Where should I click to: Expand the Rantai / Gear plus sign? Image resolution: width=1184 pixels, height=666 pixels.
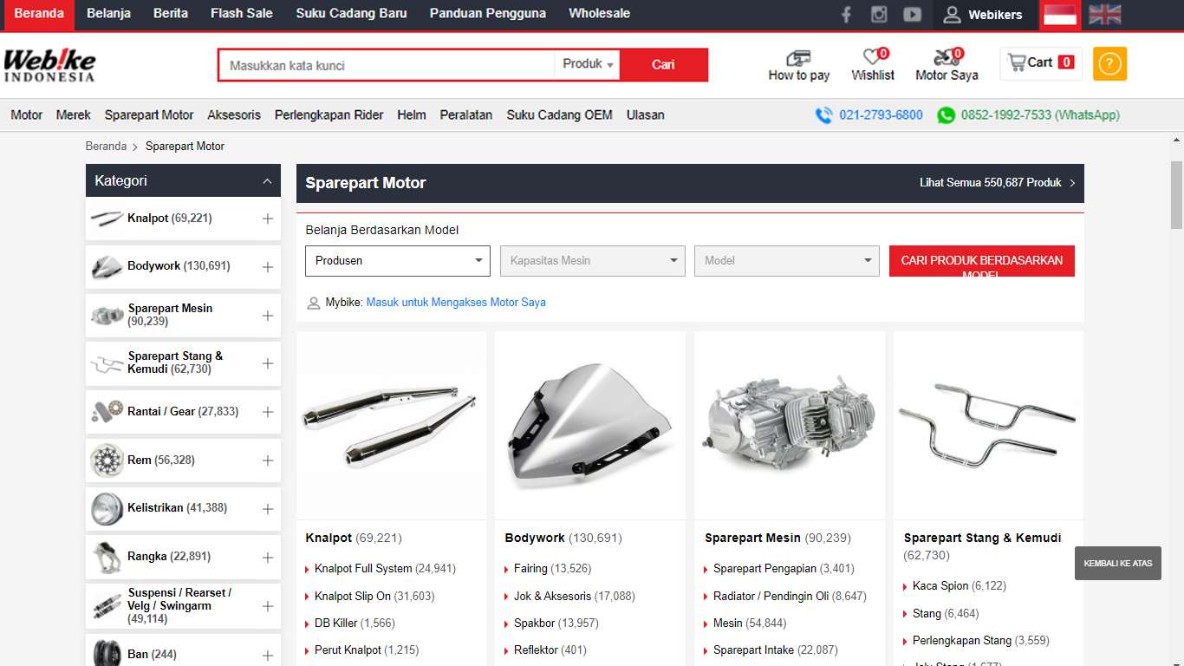point(268,412)
